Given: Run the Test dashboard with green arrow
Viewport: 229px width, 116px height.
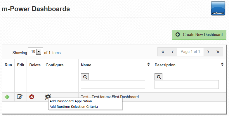Looking at the screenshot, I should click(x=7, y=97).
